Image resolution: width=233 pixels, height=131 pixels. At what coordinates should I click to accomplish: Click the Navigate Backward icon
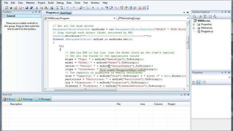pos(81,8)
